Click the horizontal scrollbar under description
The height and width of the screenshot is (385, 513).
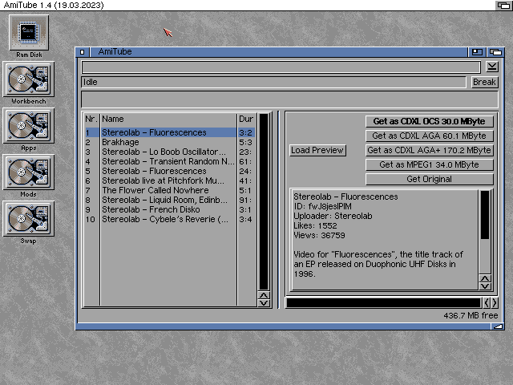click(x=383, y=303)
